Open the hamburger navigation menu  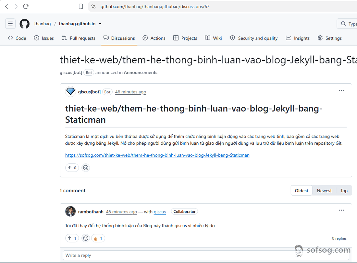click(10, 23)
